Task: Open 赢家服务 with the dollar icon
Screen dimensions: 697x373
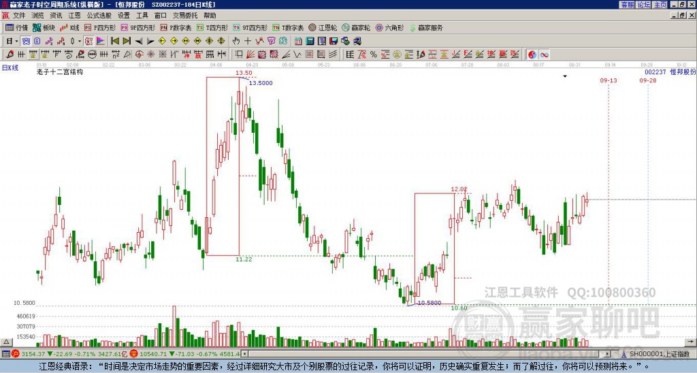Action: 426,27
